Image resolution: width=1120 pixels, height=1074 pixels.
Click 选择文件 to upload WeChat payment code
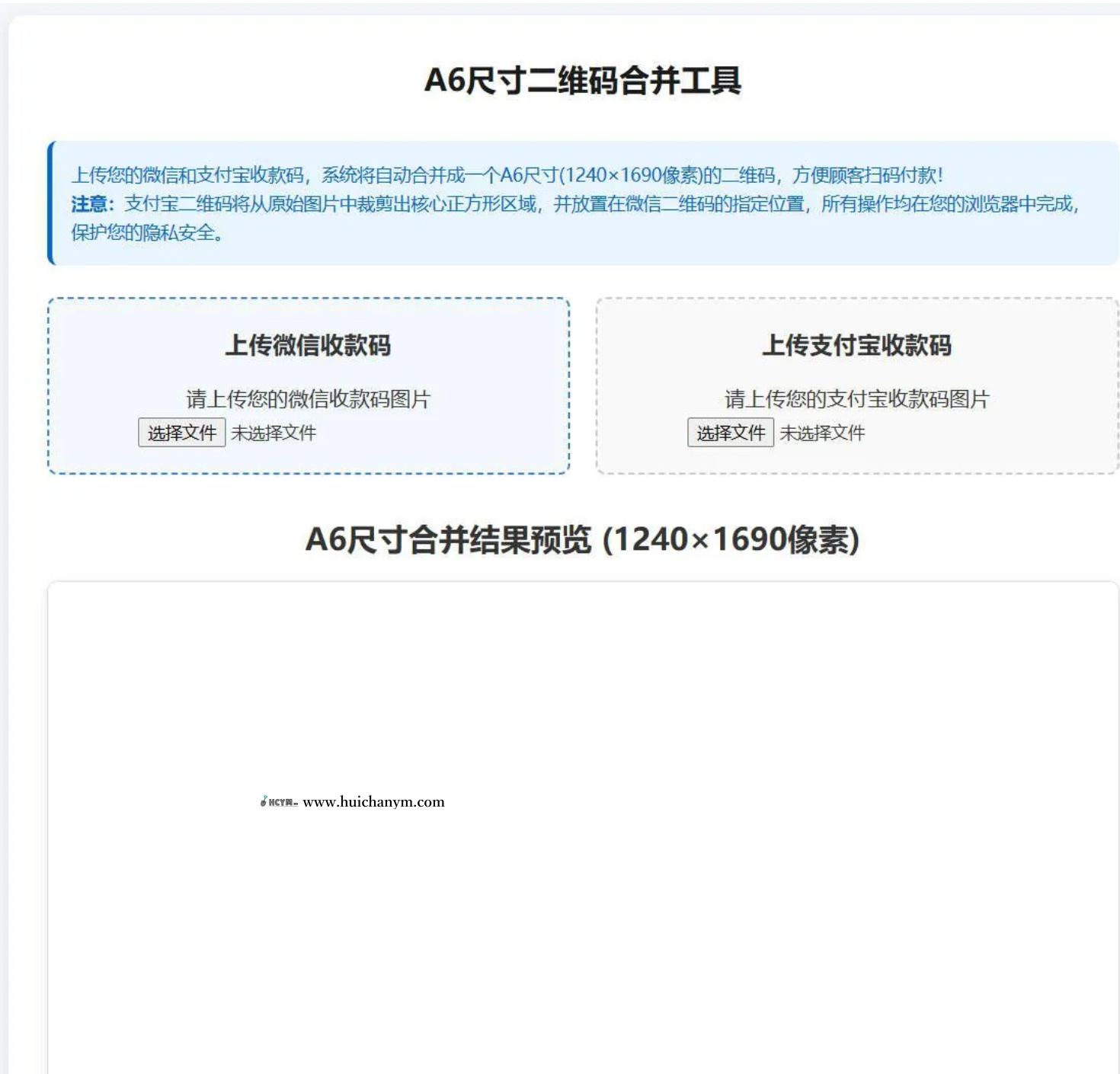click(181, 432)
